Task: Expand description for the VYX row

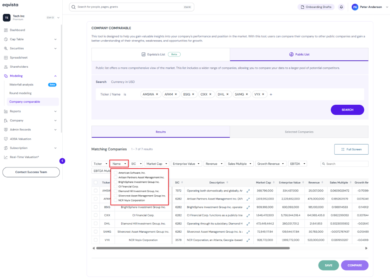Action: pyautogui.click(x=248, y=240)
